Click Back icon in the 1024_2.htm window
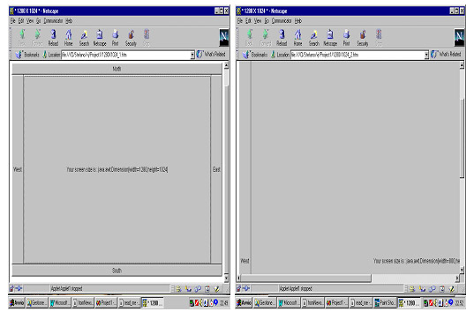Screen dimensions: 474x319 pos(249,37)
